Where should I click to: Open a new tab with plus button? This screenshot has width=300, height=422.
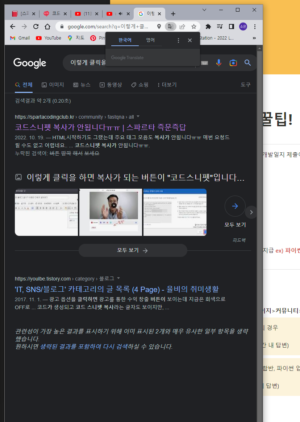[173, 14]
